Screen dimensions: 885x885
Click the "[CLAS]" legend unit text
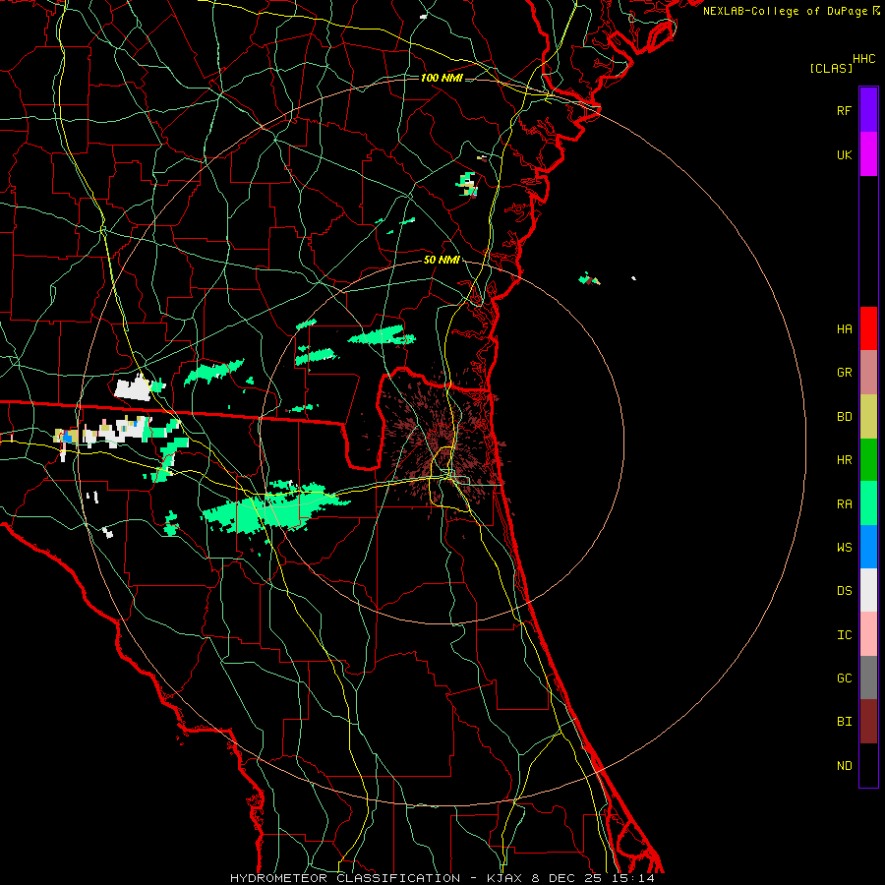pos(831,68)
